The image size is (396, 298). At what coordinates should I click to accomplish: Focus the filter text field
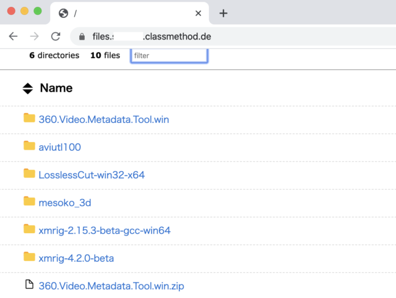(x=169, y=56)
